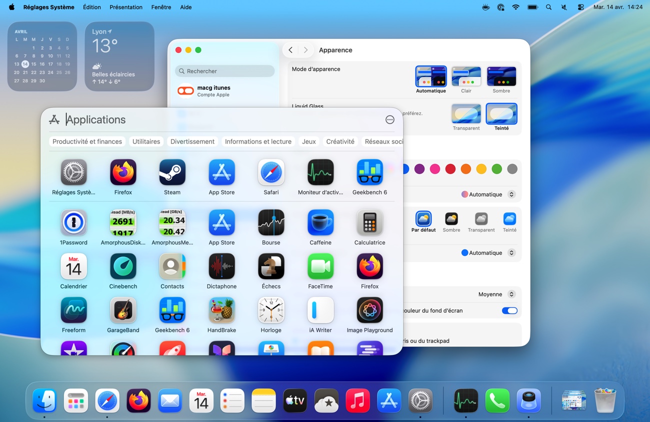Open Steam from the Applications grid

coord(172,173)
